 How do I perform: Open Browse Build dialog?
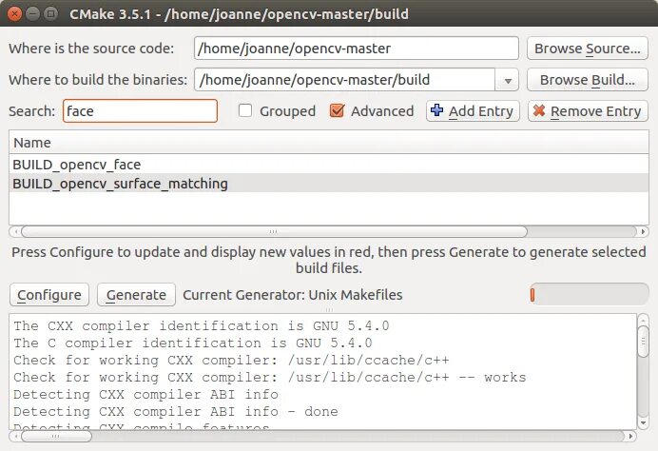pyautogui.click(x=587, y=80)
